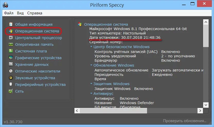Click the Графические устройства monitor icon

tap(11, 58)
